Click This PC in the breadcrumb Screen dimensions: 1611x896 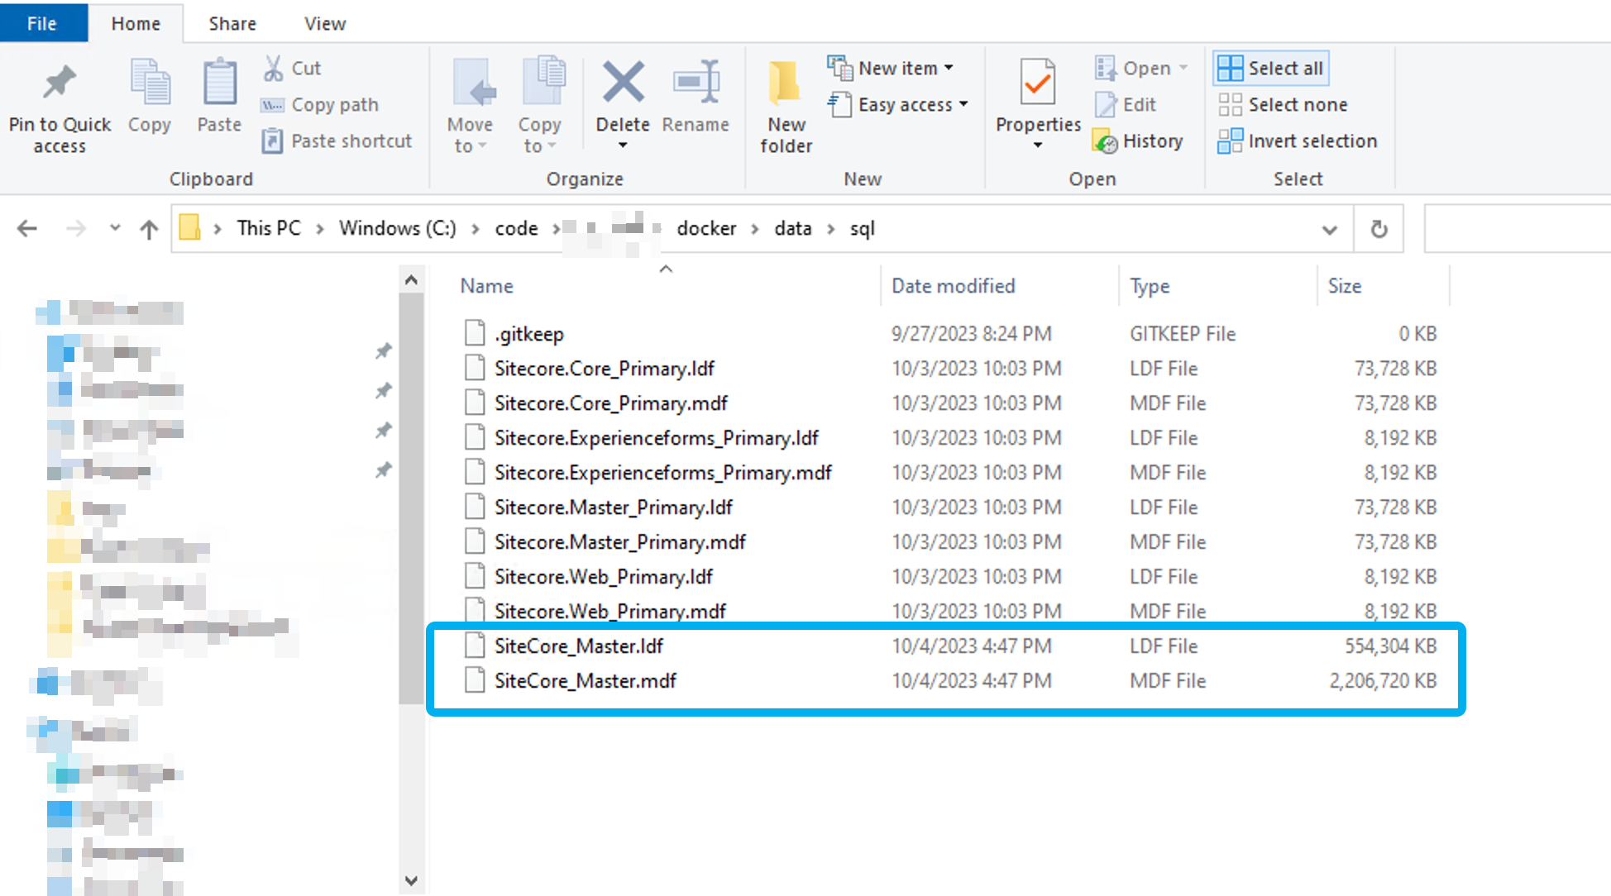point(269,228)
